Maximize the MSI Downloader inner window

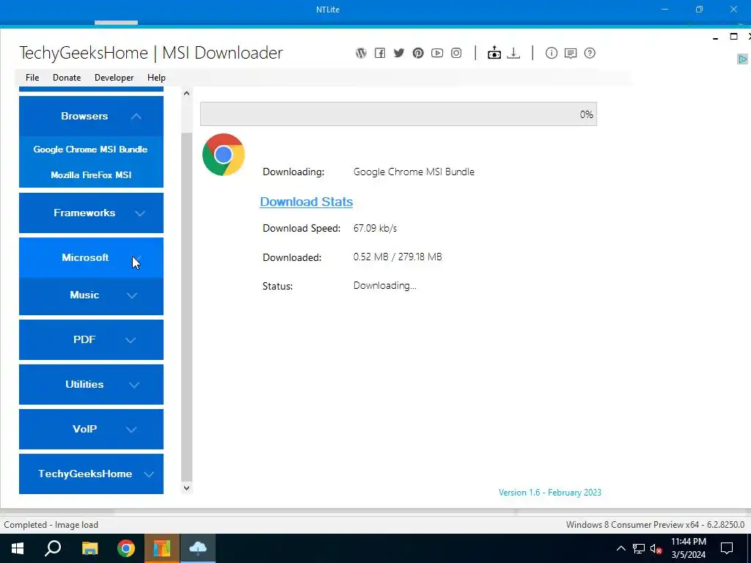[x=733, y=37]
